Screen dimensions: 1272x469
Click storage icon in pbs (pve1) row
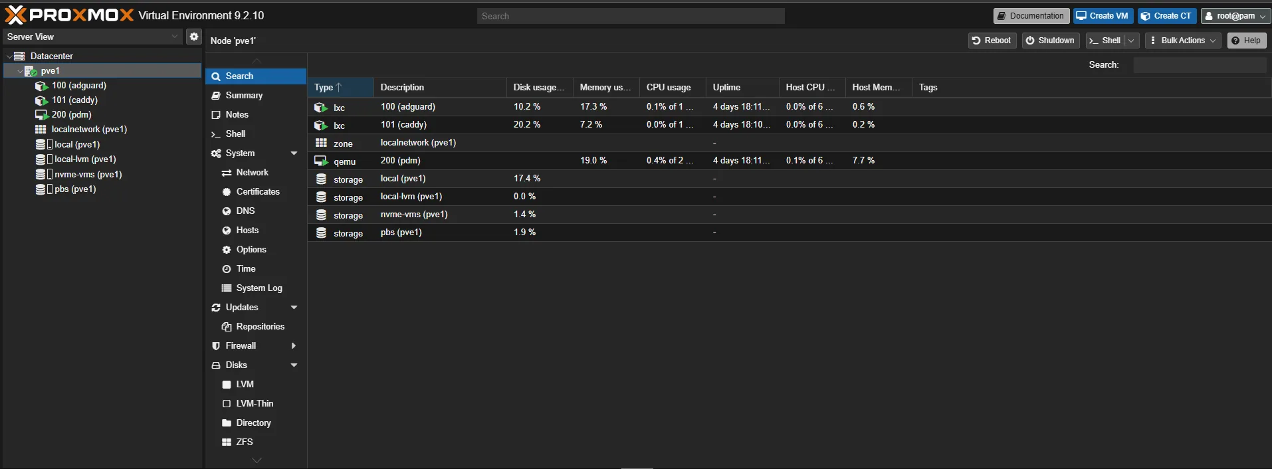tap(321, 233)
